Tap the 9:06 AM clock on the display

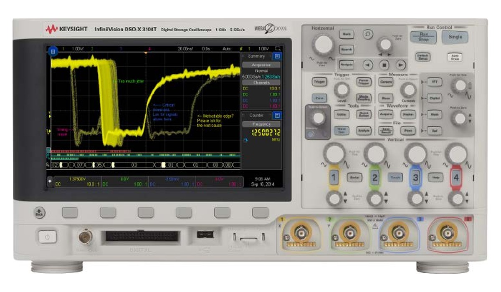tap(263, 179)
